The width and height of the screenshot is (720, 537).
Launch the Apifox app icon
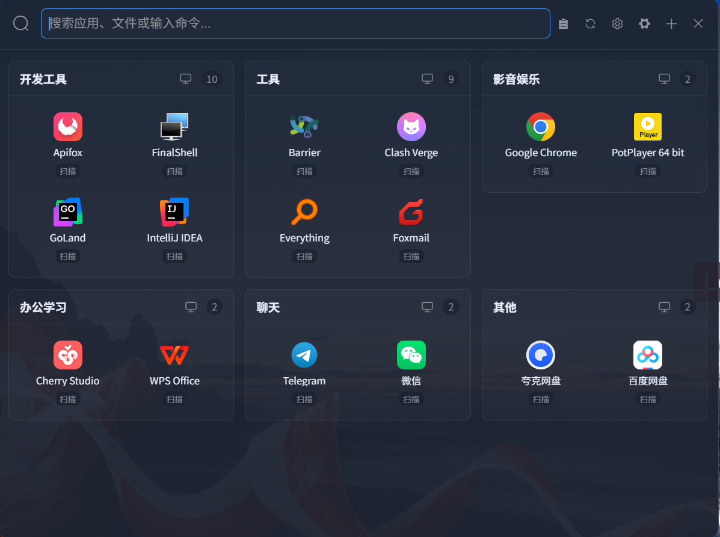68,127
